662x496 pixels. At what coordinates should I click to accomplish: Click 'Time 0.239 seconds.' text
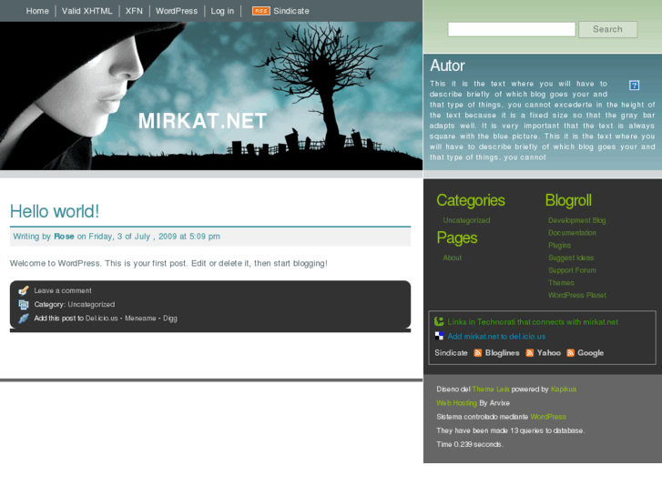pyautogui.click(x=470, y=444)
